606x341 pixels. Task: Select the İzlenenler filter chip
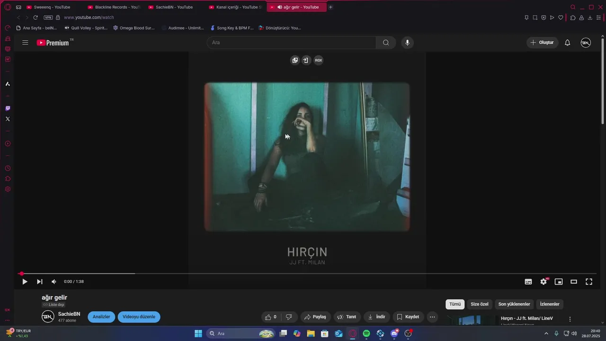pos(550,304)
